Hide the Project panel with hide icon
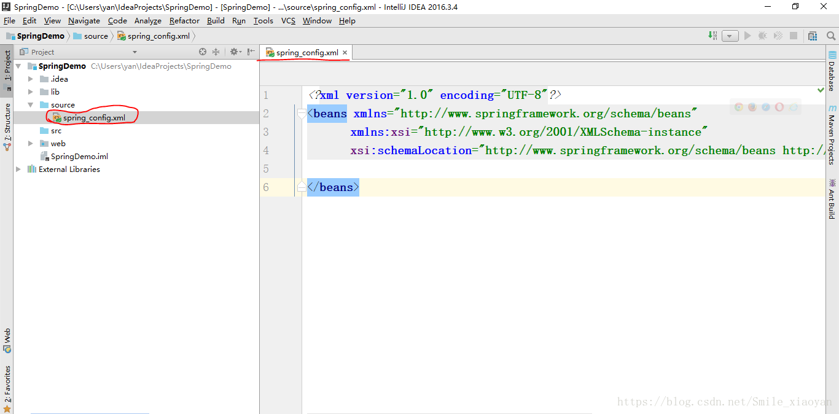 tap(251, 52)
